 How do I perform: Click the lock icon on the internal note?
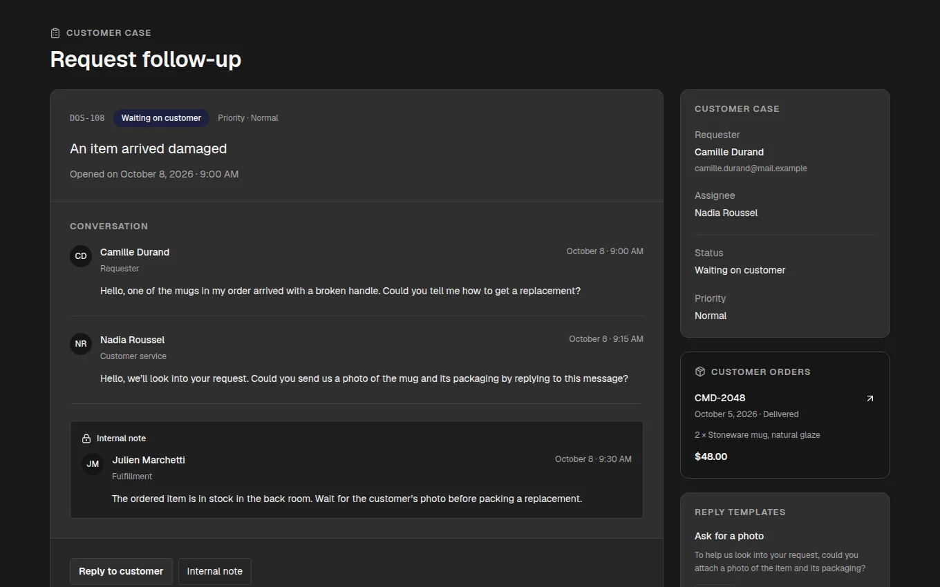pyautogui.click(x=86, y=439)
